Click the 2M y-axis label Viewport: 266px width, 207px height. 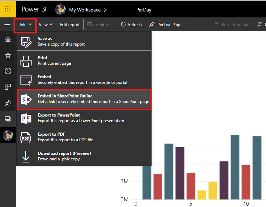tap(125, 182)
